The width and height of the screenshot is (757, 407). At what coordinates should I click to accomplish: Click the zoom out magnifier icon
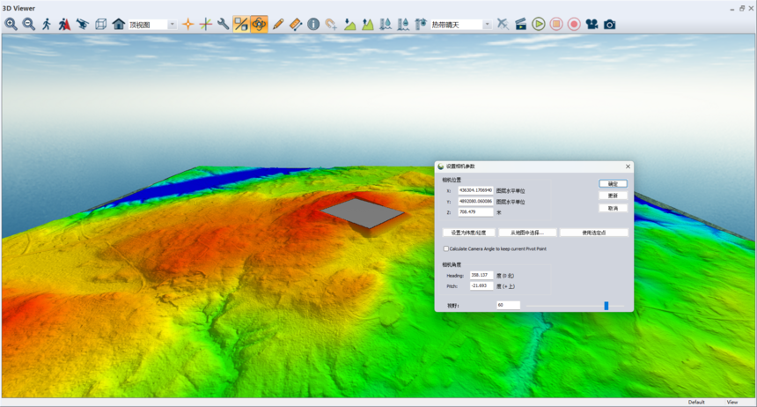point(28,25)
